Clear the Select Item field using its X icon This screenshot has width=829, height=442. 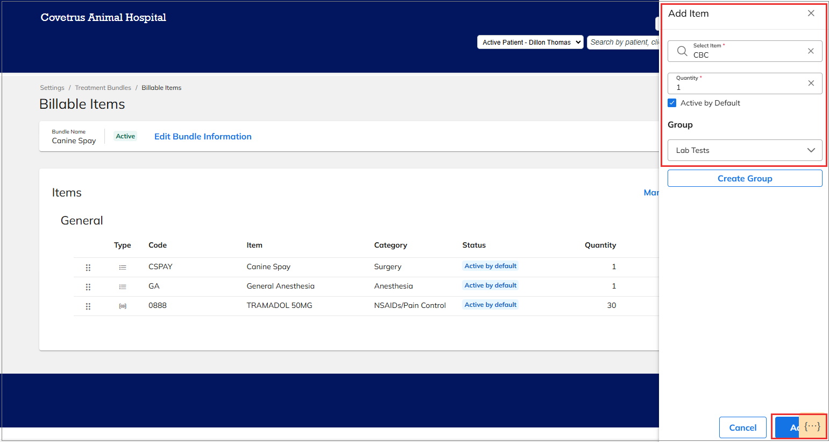[811, 51]
